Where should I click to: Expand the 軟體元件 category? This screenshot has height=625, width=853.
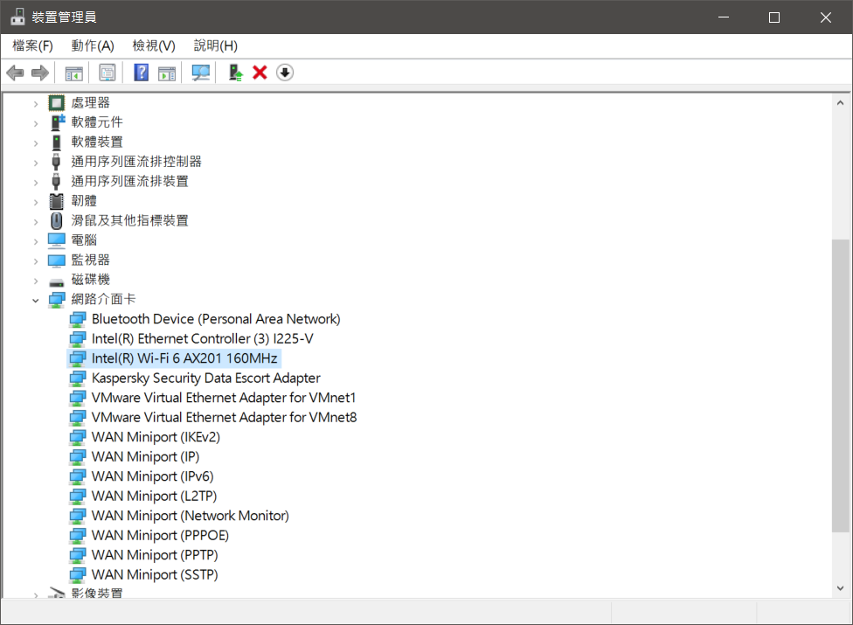pyautogui.click(x=36, y=123)
